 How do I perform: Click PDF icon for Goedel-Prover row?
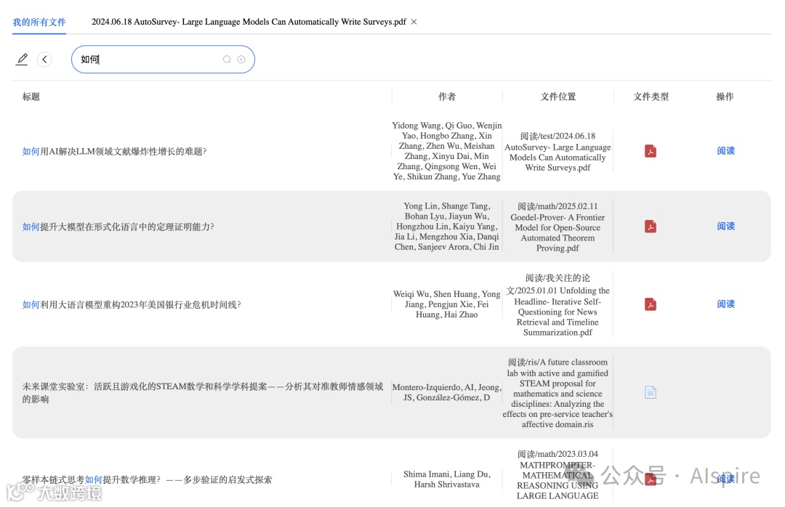[x=651, y=226]
